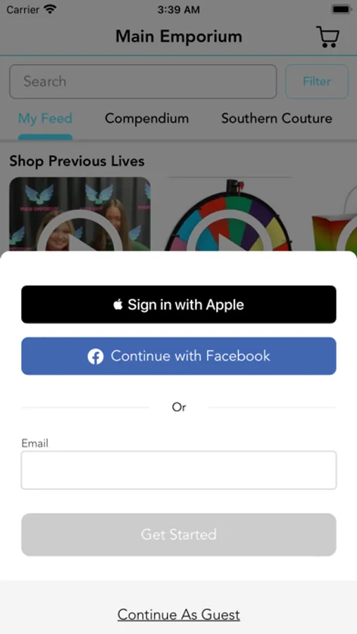Viewport: 357px width, 634px height.
Task: Tap the Shop Previous Lives heading
Action: click(x=77, y=161)
